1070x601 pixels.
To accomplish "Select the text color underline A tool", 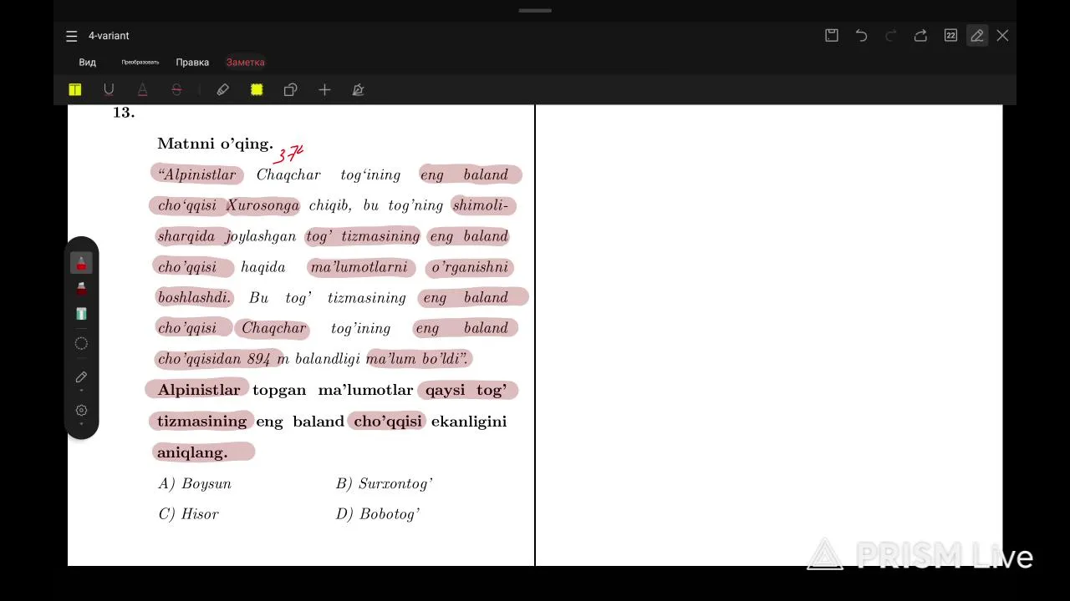I will 142,90.
